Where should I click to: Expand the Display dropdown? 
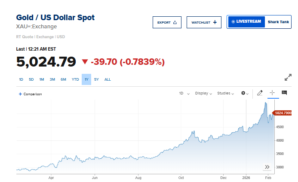click(203, 93)
